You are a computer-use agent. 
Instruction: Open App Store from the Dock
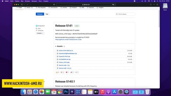point(114,92)
